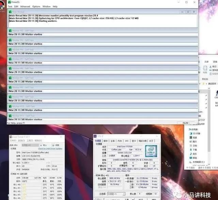Click the Explorer navigation pane scrollbar thumb

point(209,121)
